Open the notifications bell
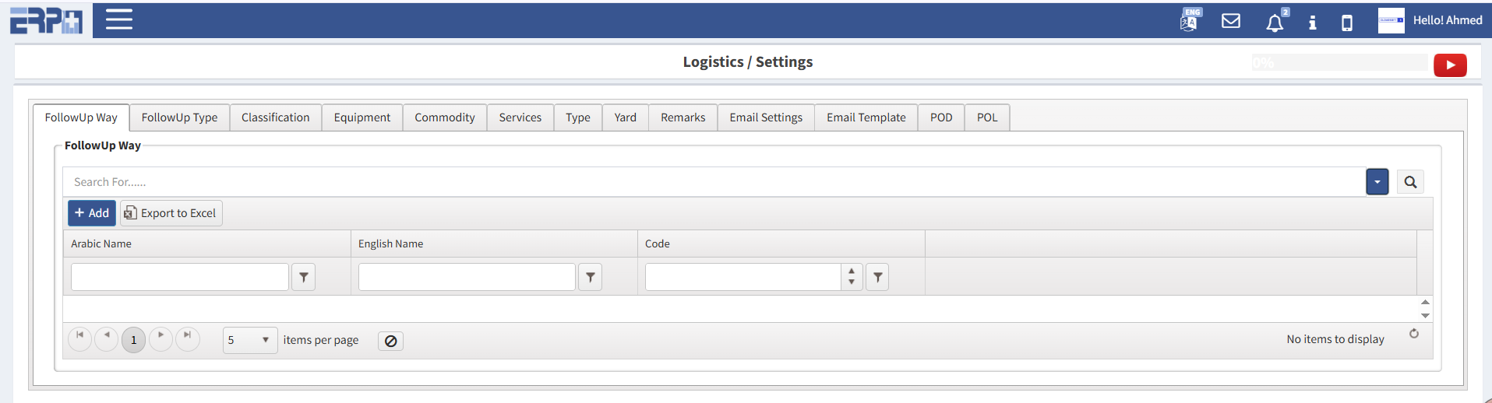This screenshot has width=1492, height=403. pyautogui.click(x=1275, y=23)
